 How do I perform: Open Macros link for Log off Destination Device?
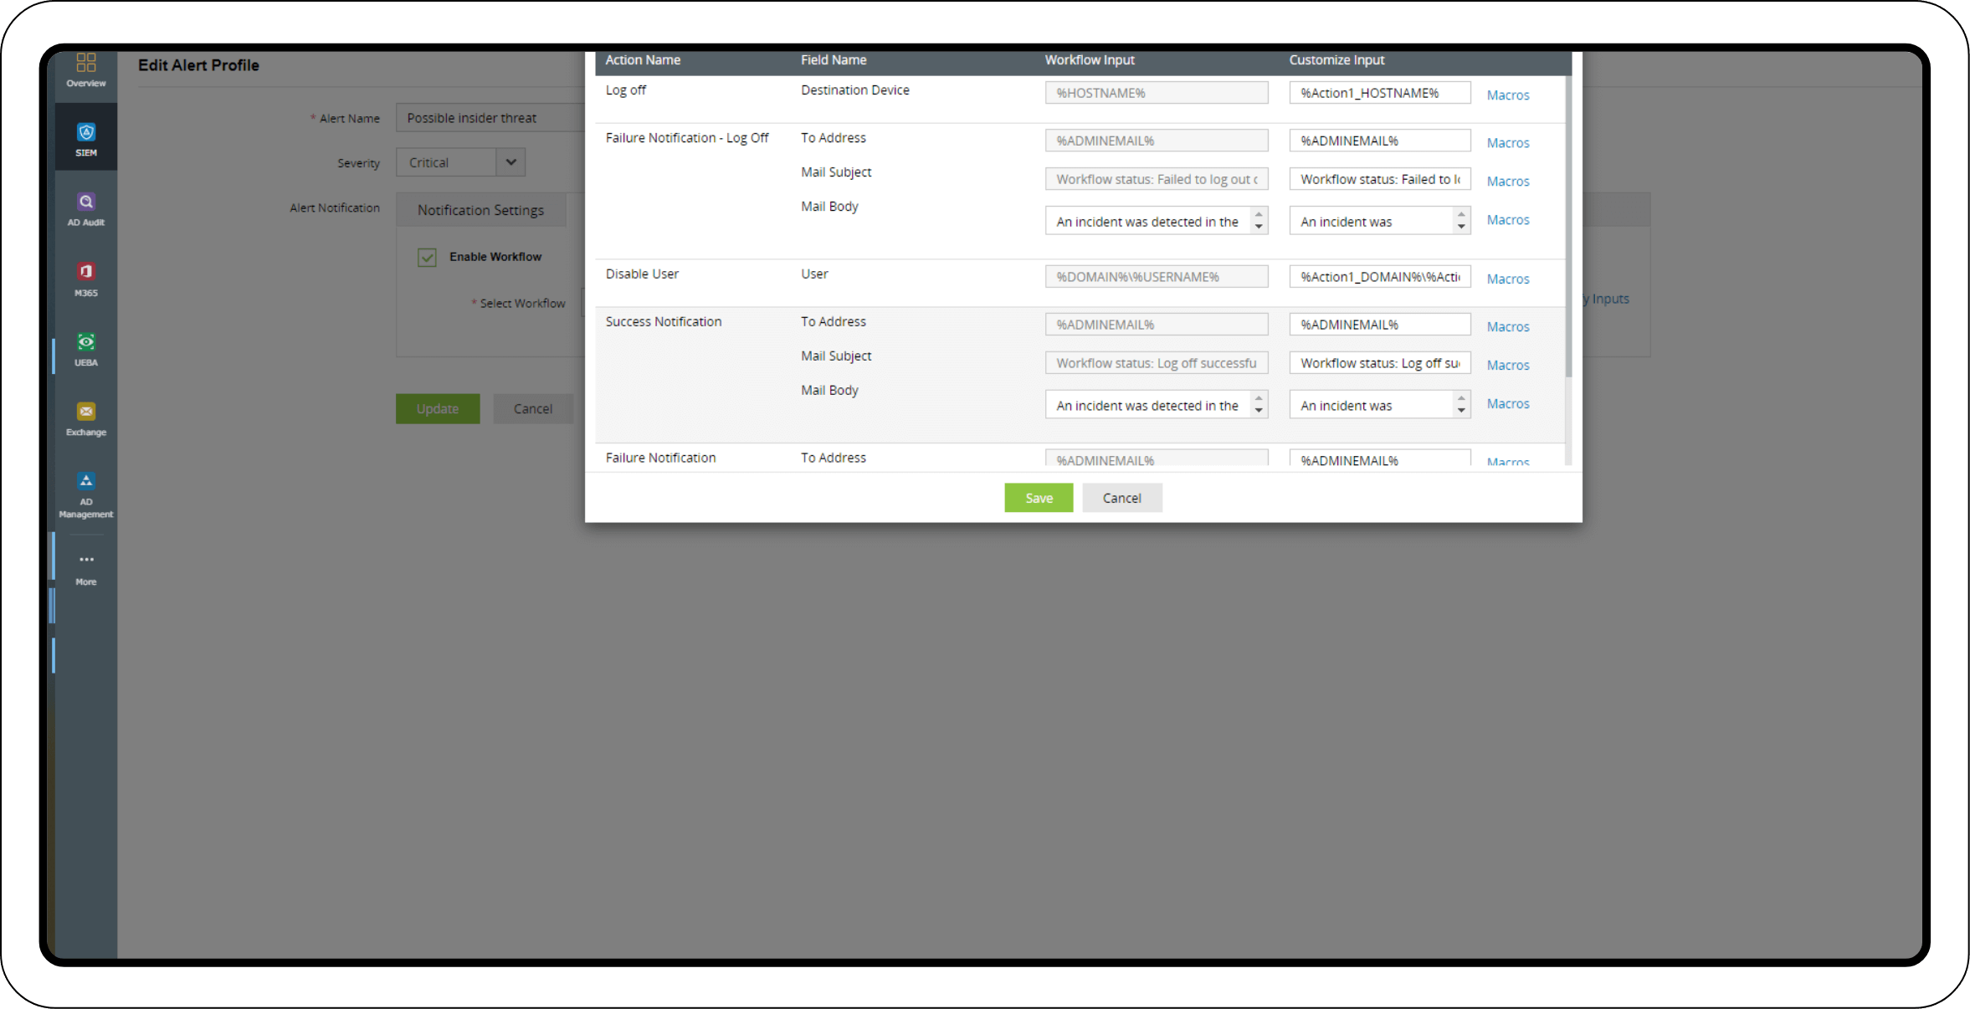pyautogui.click(x=1507, y=95)
